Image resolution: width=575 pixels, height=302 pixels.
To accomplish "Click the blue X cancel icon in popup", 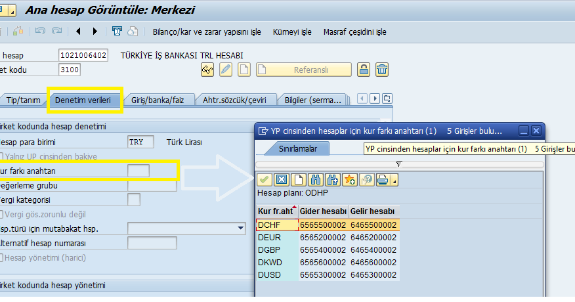I will point(282,180).
